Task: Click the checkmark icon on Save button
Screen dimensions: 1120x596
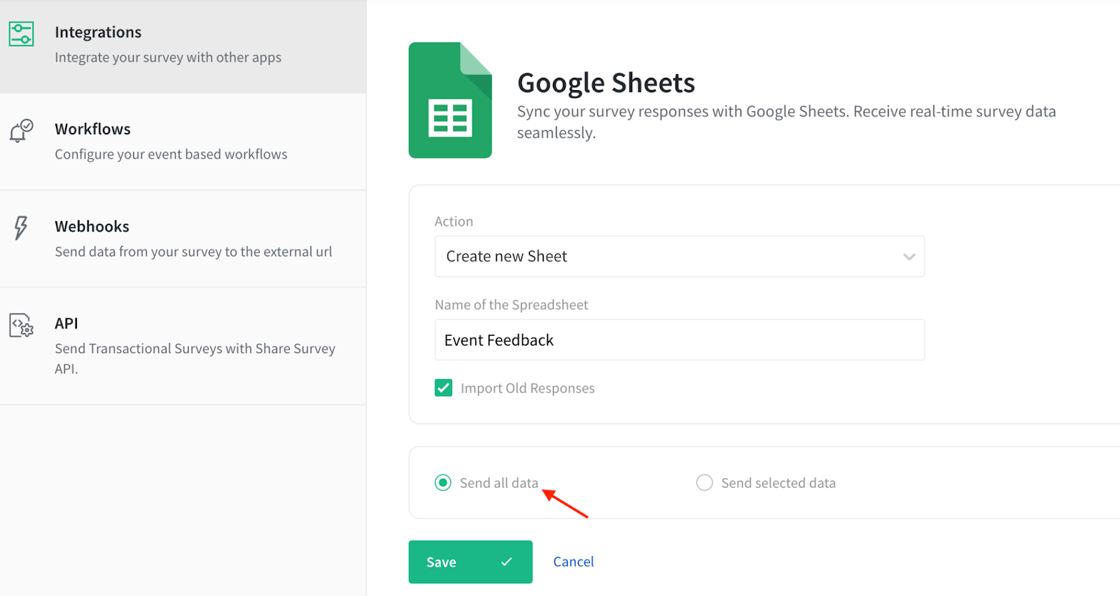Action: pyautogui.click(x=507, y=562)
